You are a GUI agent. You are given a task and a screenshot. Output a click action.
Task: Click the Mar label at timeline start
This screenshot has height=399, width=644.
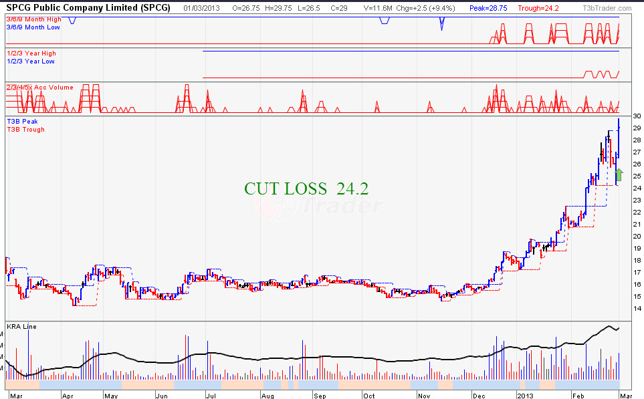[x=16, y=396]
